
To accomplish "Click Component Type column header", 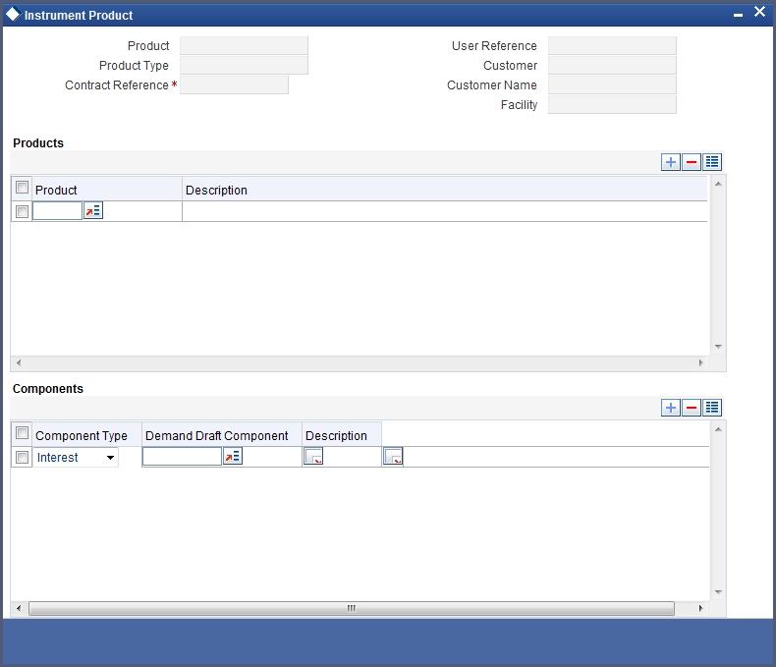I will point(87,435).
